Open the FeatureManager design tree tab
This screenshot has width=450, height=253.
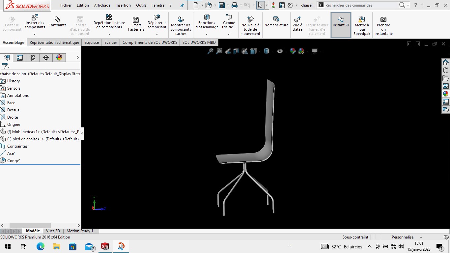(7, 58)
